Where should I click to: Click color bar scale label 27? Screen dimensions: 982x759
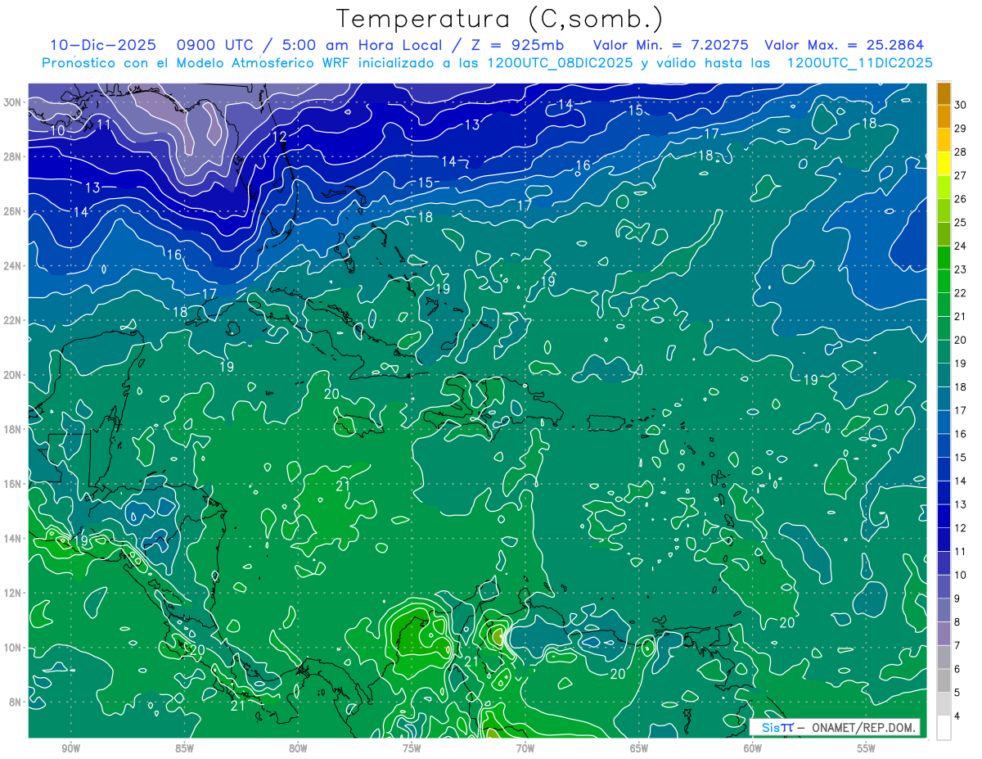coord(961,175)
